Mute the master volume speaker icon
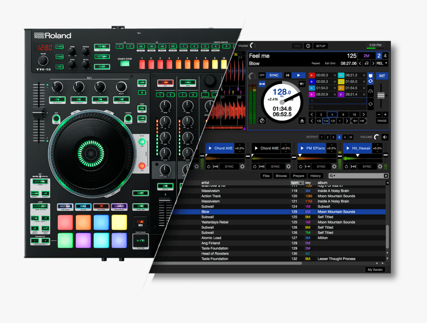Viewport: 427px width, 323px height. (x=385, y=136)
